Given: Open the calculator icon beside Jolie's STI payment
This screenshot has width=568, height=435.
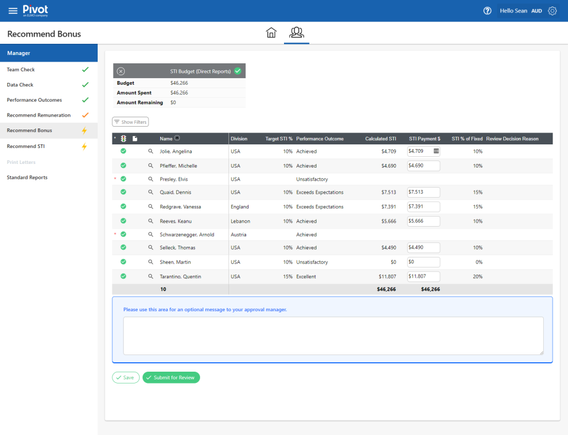Looking at the screenshot, I should coord(435,152).
